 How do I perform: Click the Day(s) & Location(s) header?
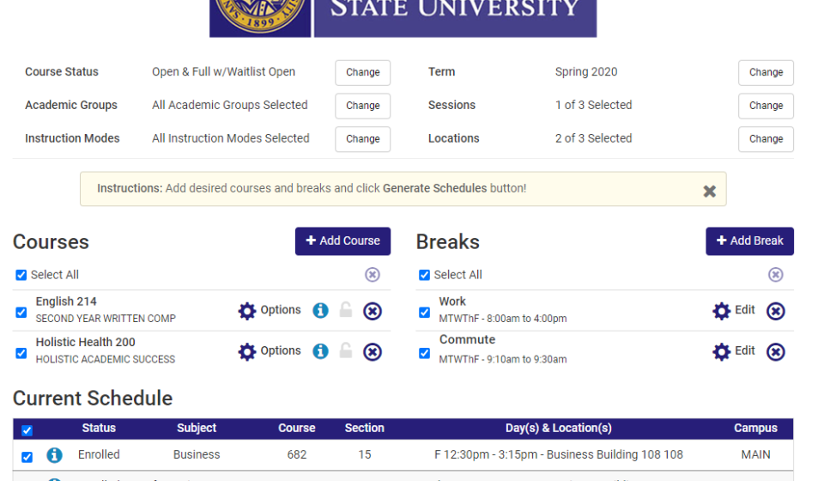pos(558,428)
